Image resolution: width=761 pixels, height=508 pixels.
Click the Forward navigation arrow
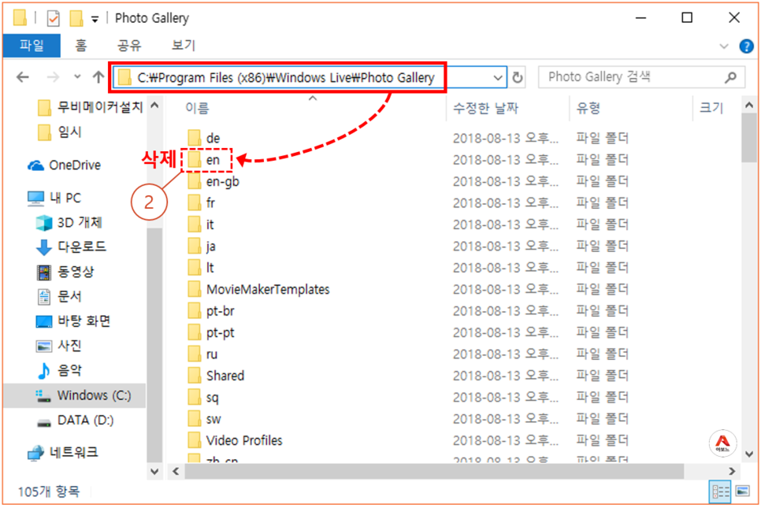53,77
